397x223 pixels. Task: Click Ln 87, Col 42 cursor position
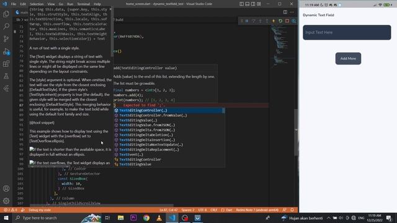click(x=168, y=210)
